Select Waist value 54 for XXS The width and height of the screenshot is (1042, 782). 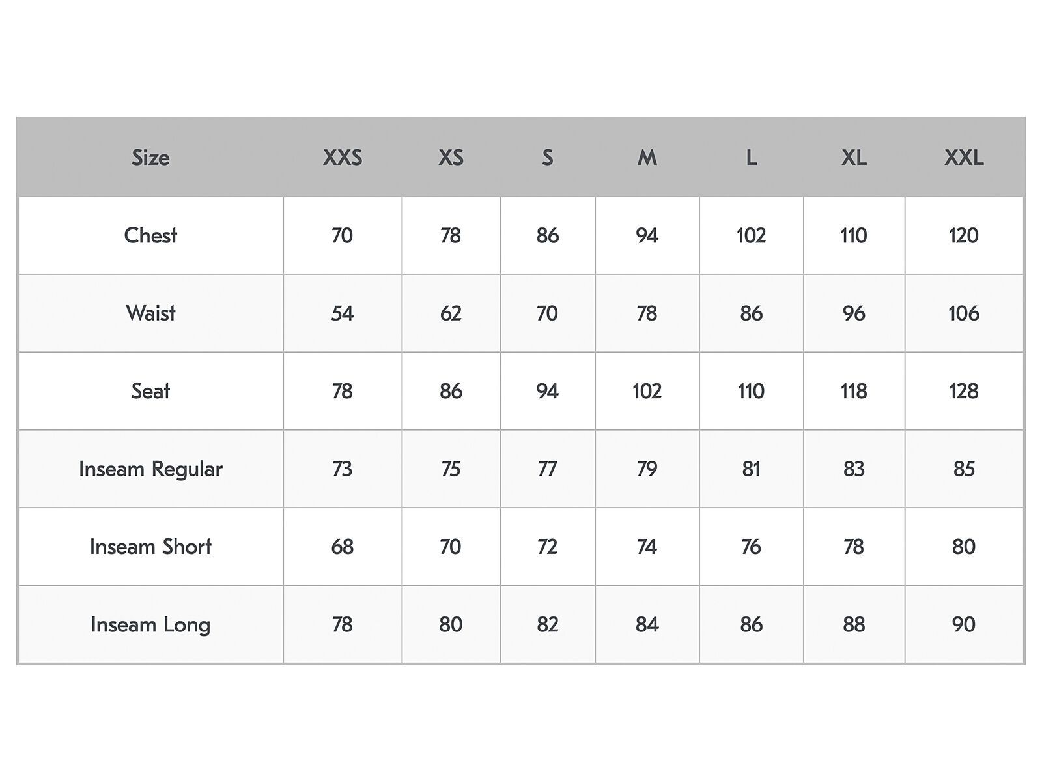click(343, 313)
